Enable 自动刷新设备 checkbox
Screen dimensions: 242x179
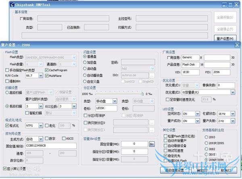(x=165, y=146)
